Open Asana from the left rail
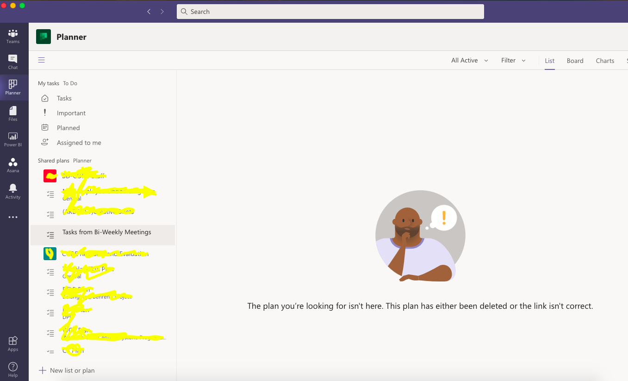The height and width of the screenshot is (381, 628). pos(13,165)
